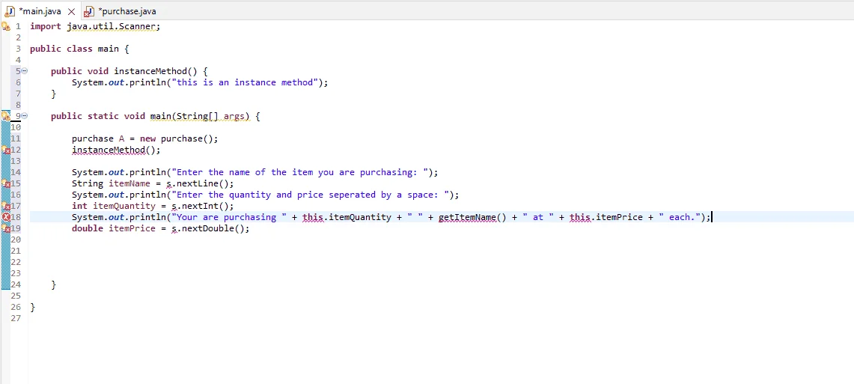The image size is (854, 384).
Task: Open quick fix marker on line 19
Action: [5, 228]
